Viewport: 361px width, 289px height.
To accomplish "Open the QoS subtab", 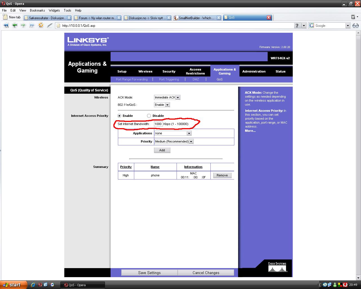I will [x=220, y=79].
